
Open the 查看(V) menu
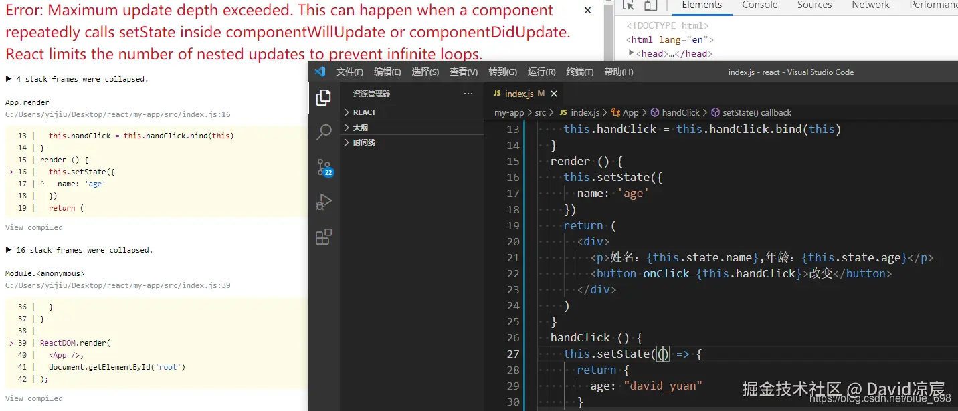[464, 72]
